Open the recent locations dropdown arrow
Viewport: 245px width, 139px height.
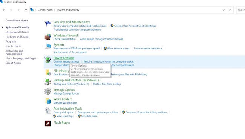tap(18, 10)
